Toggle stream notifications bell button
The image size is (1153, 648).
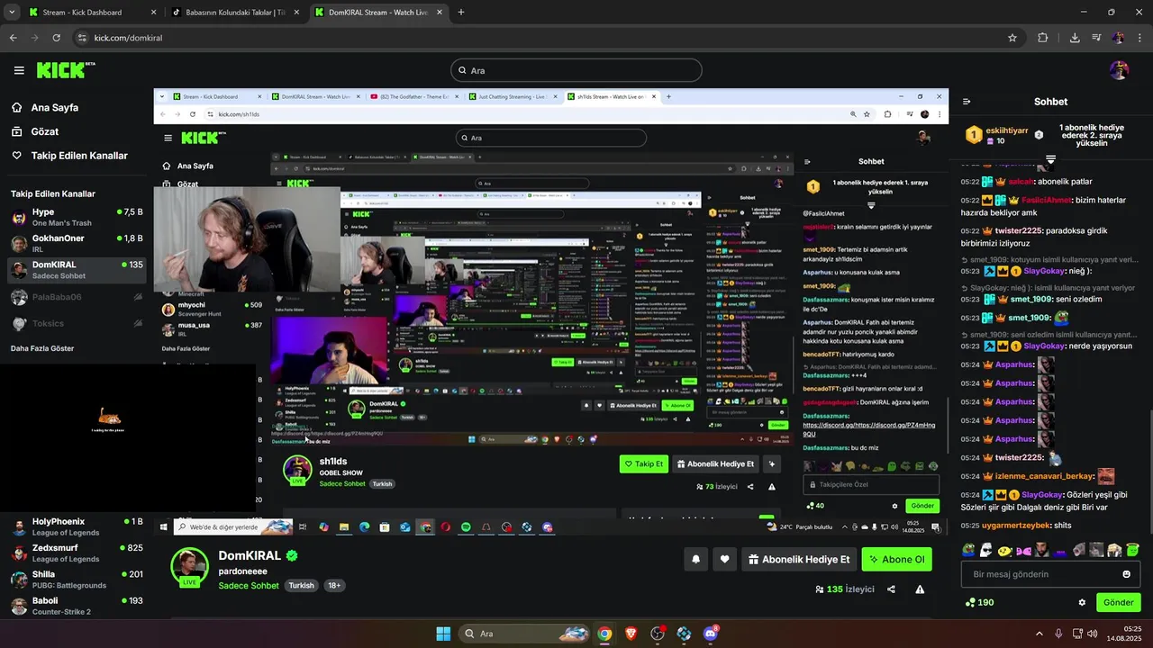(x=695, y=559)
